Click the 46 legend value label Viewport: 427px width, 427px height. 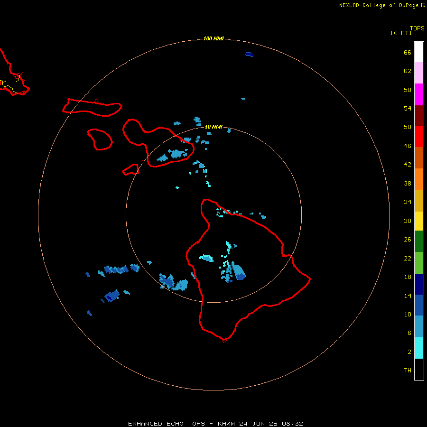click(408, 146)
